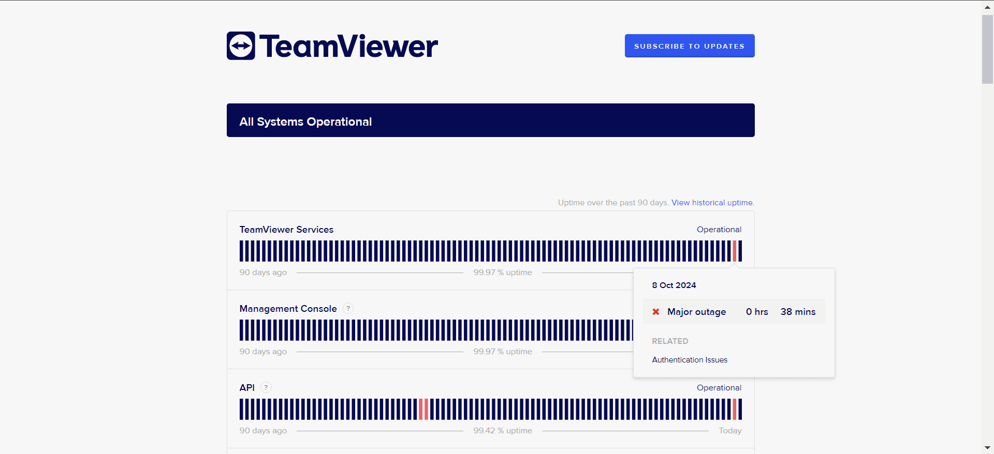Click Major outage label in tooltip

click(696, 312)
